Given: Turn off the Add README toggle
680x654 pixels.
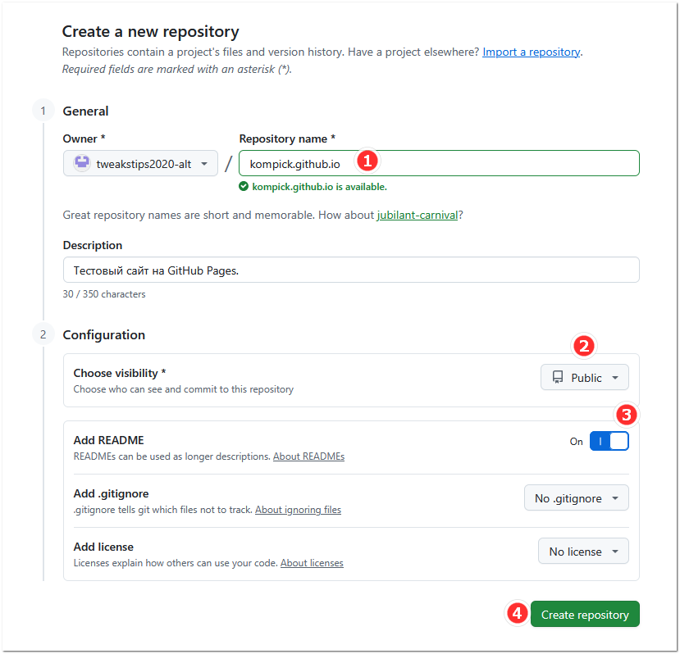Looking at the screenshot, I should [x=609, y=441].
